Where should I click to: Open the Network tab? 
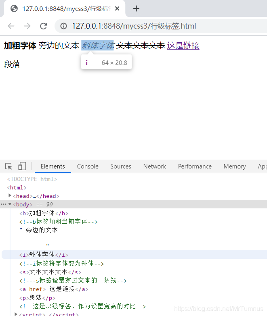[154, 166]
